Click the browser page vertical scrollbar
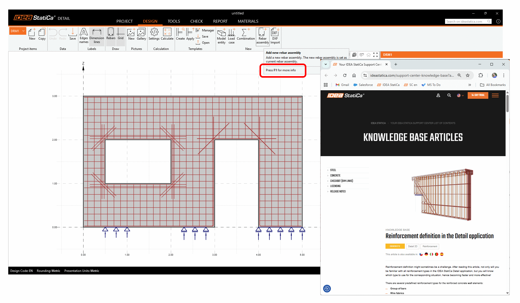Screen dimensions: 520x303 click(507, 104)
